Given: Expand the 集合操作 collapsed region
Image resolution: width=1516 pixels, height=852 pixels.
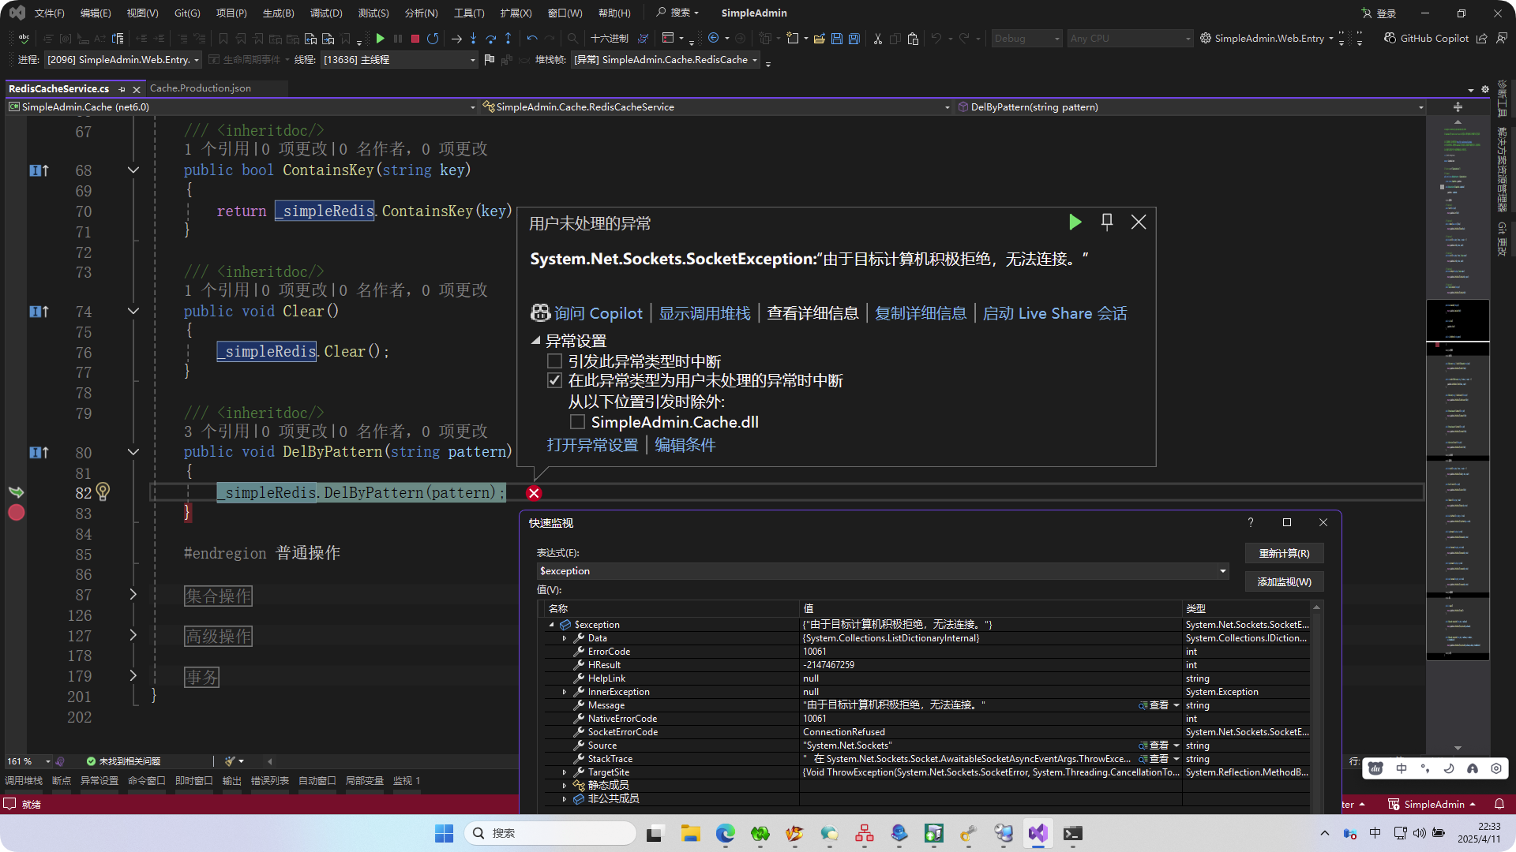Looking at the screenshot, I should pyautogui.click(x=133, y=595).
